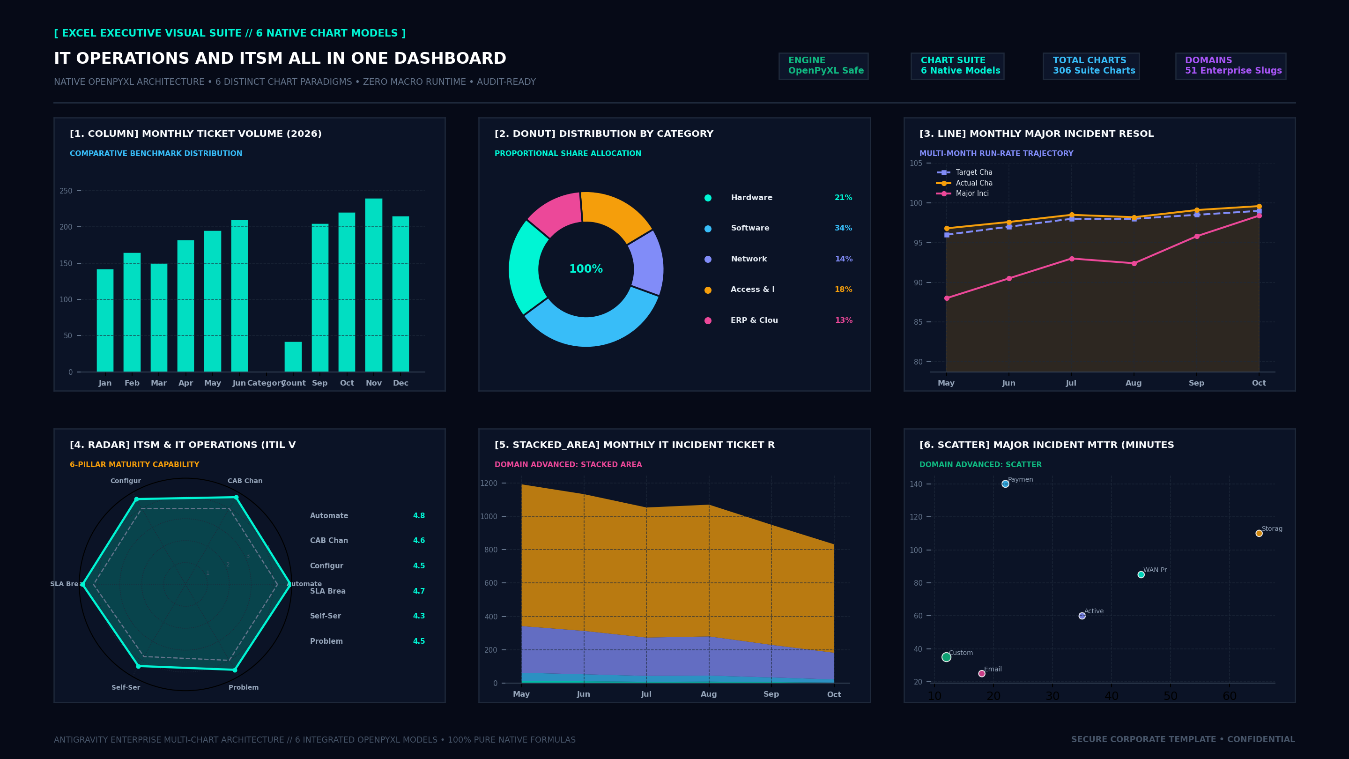Click the 'MULTI-MONTH RUN-RATE TRAJECTORY' subtitle

point(996,154)
